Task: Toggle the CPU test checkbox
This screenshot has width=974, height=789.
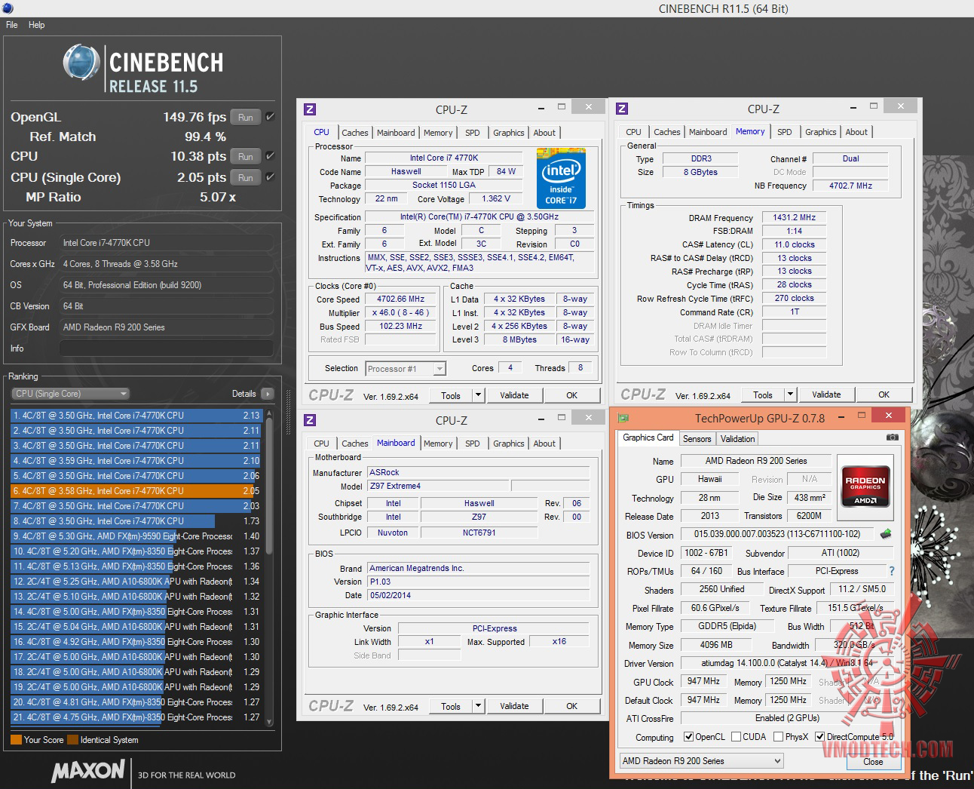Action: [270, 156]
